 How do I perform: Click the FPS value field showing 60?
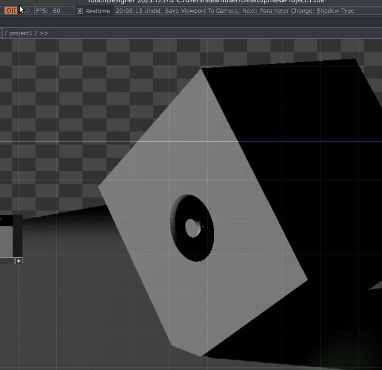click(54, 11)
